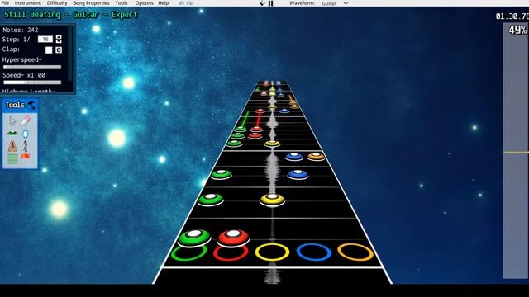
Task: Enable the Clap checkbox
Action: click(49, 49)
